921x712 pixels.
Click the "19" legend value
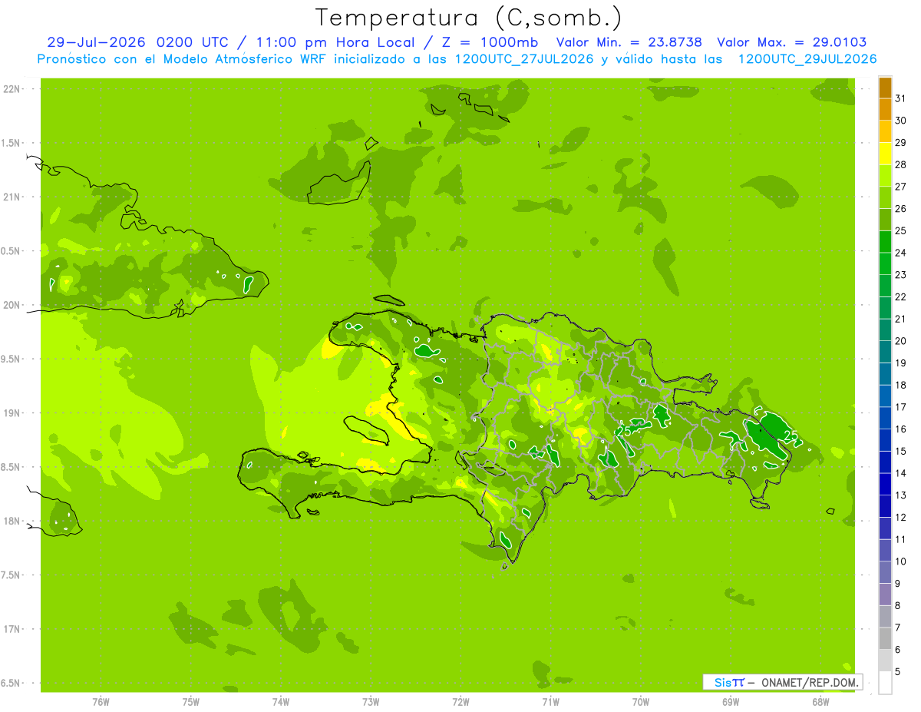(x=902, y=363)
